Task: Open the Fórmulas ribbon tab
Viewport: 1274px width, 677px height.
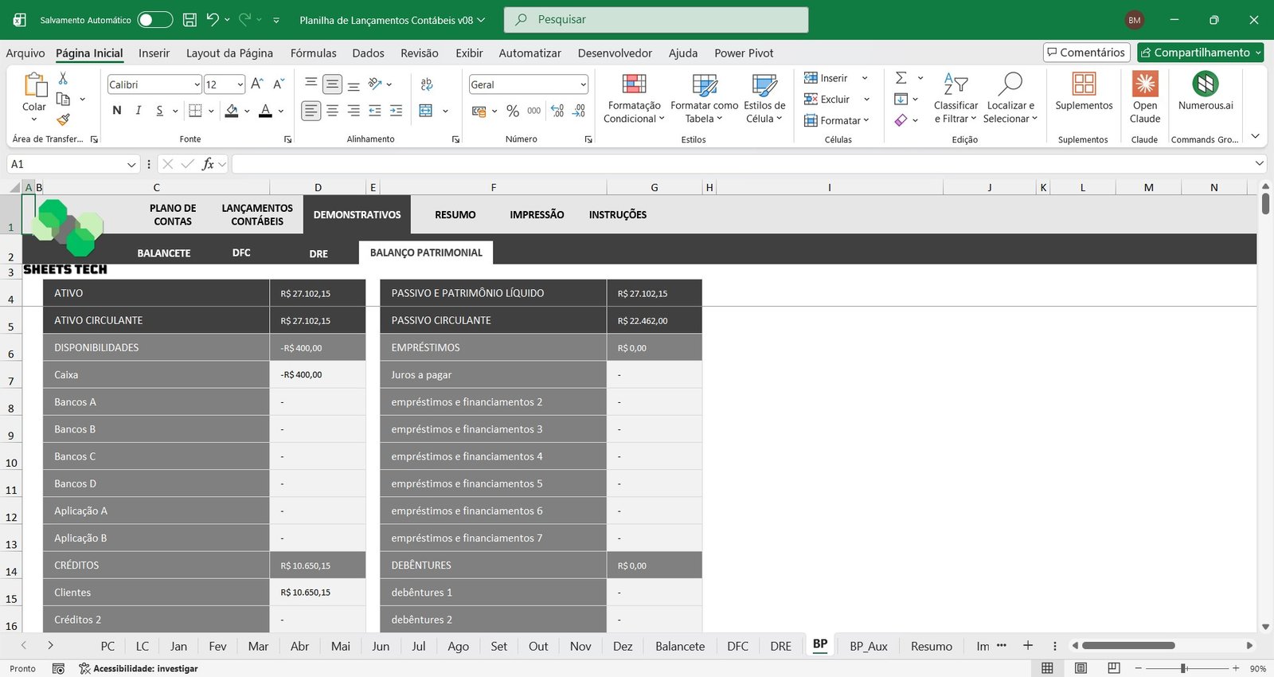Action: coord(313,53)
